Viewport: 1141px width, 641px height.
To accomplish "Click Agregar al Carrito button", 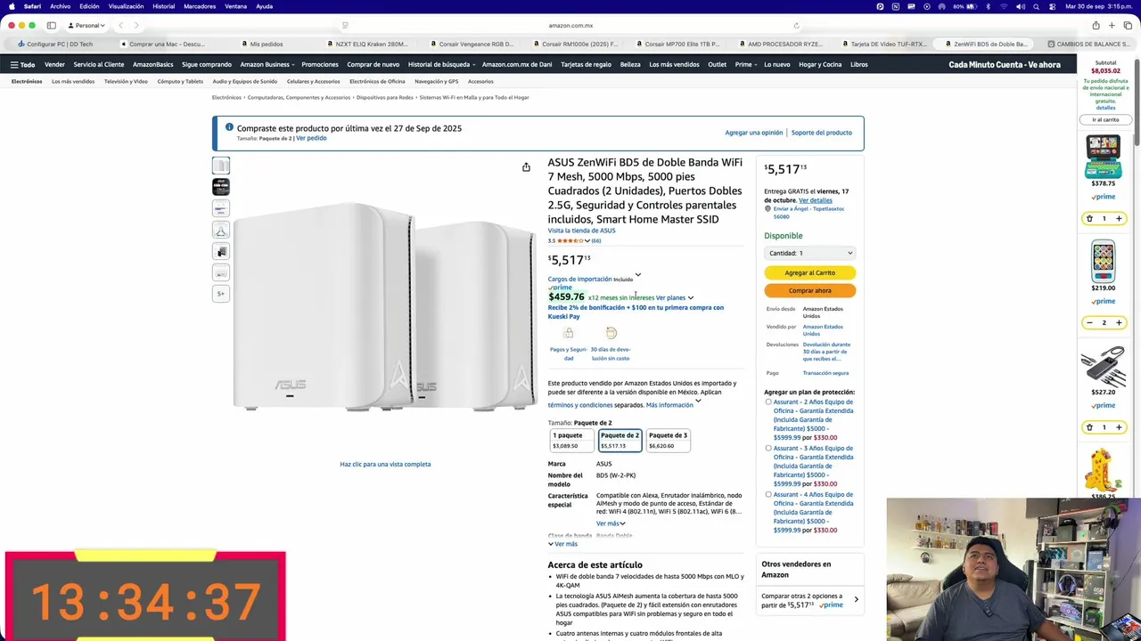I will tap(810, 272).
